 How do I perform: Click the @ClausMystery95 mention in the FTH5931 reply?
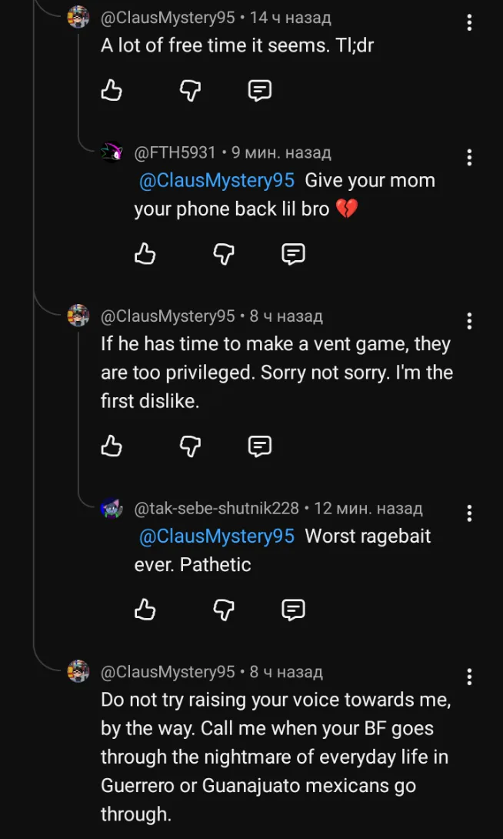(x=217, y=180)
